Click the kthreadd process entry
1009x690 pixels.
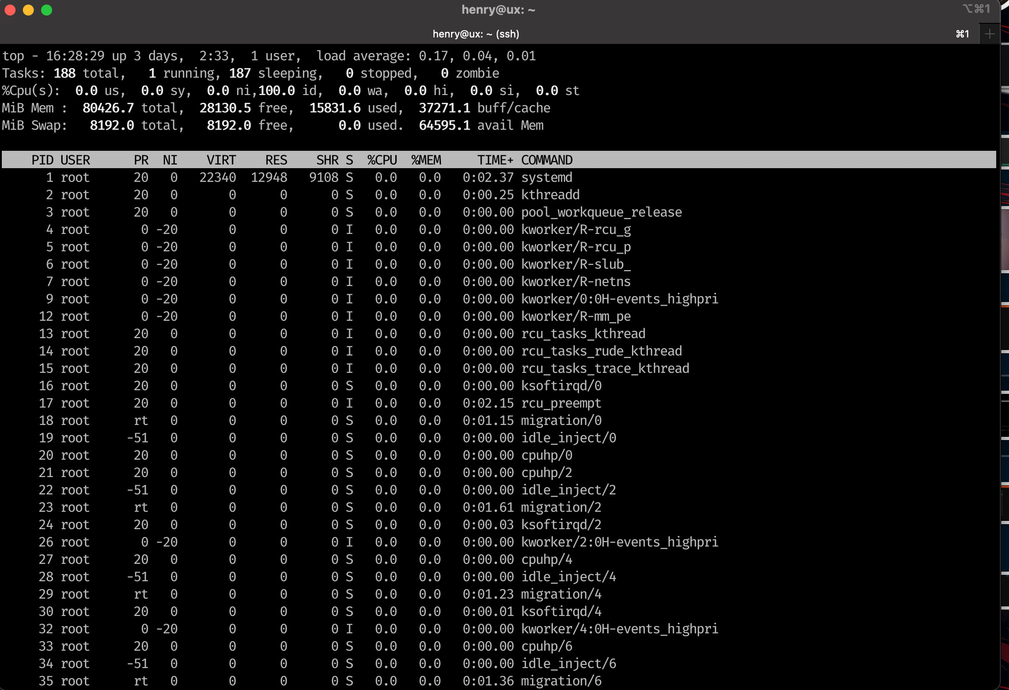click(550, 195)
